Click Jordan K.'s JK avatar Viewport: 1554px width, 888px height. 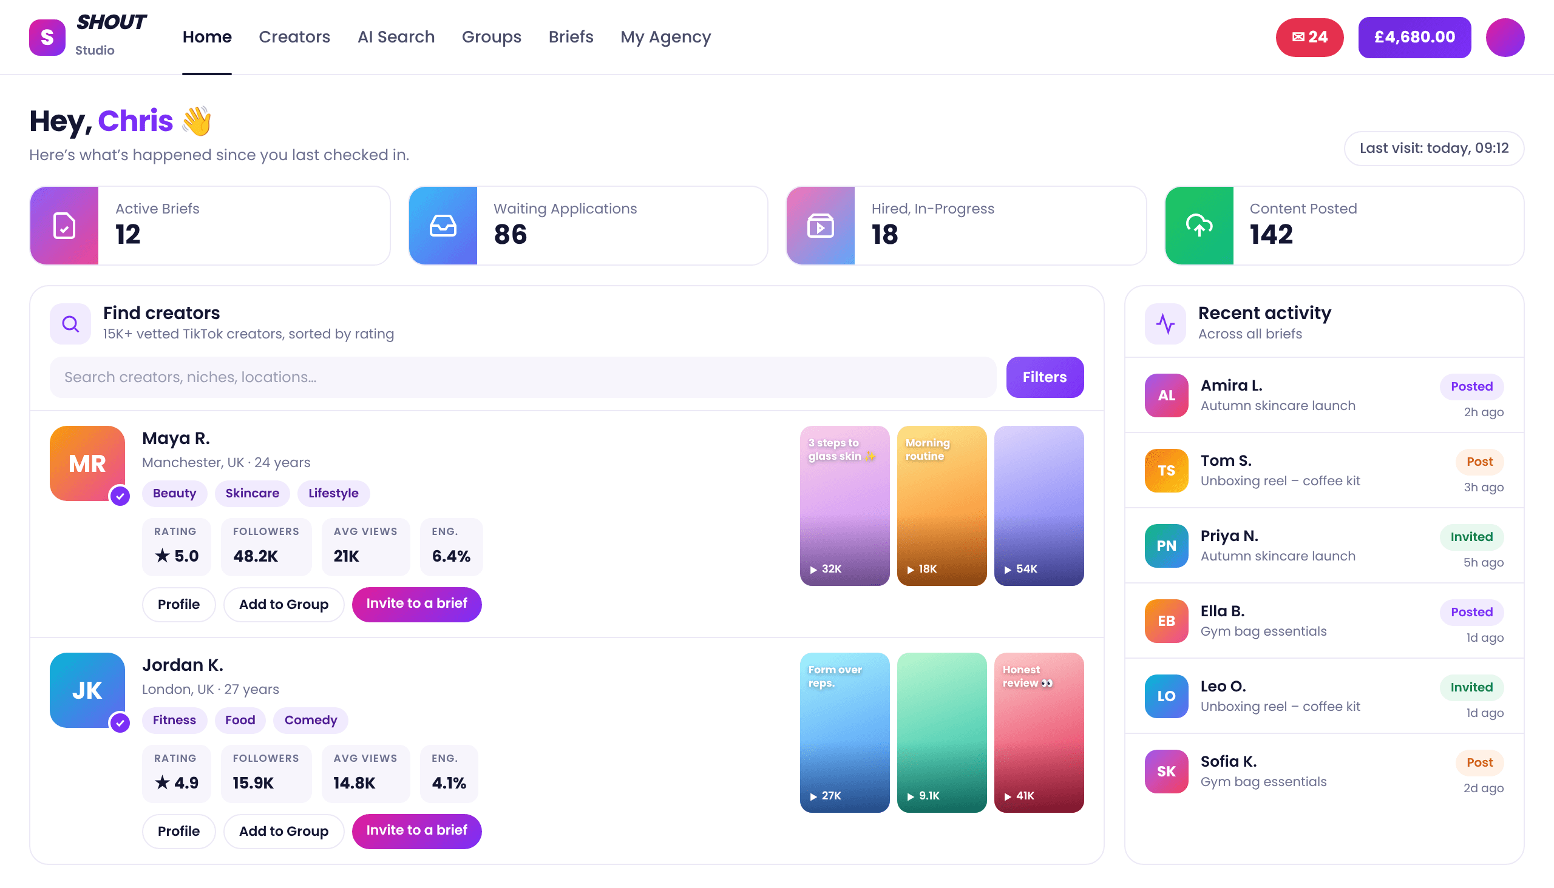click(87, 690)
